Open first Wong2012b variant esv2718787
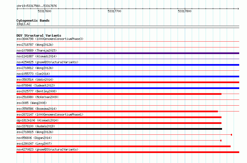This screenshot has height=163, width=247. 35,45
